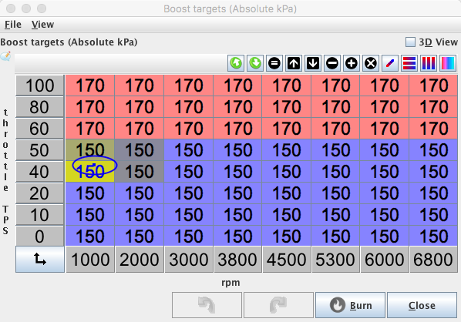
Task: Click the color gradient shading icon
Action: 448,63
